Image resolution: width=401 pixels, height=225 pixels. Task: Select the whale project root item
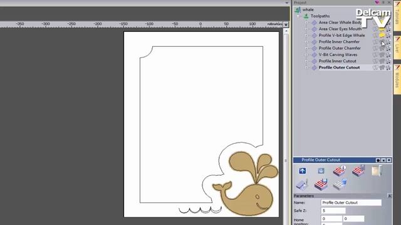[308, 10]
